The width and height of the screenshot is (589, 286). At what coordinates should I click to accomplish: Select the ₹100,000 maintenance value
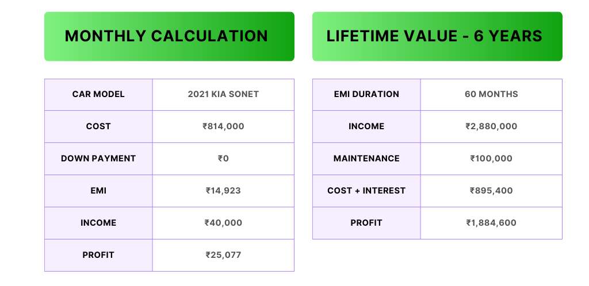click(x=491, y=159)
